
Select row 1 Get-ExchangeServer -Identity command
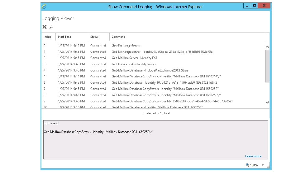[x=153, y=52]
